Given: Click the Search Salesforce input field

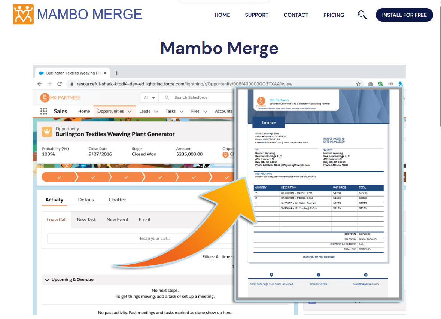Looking at the screenshot, I should (x=197, y=98).
